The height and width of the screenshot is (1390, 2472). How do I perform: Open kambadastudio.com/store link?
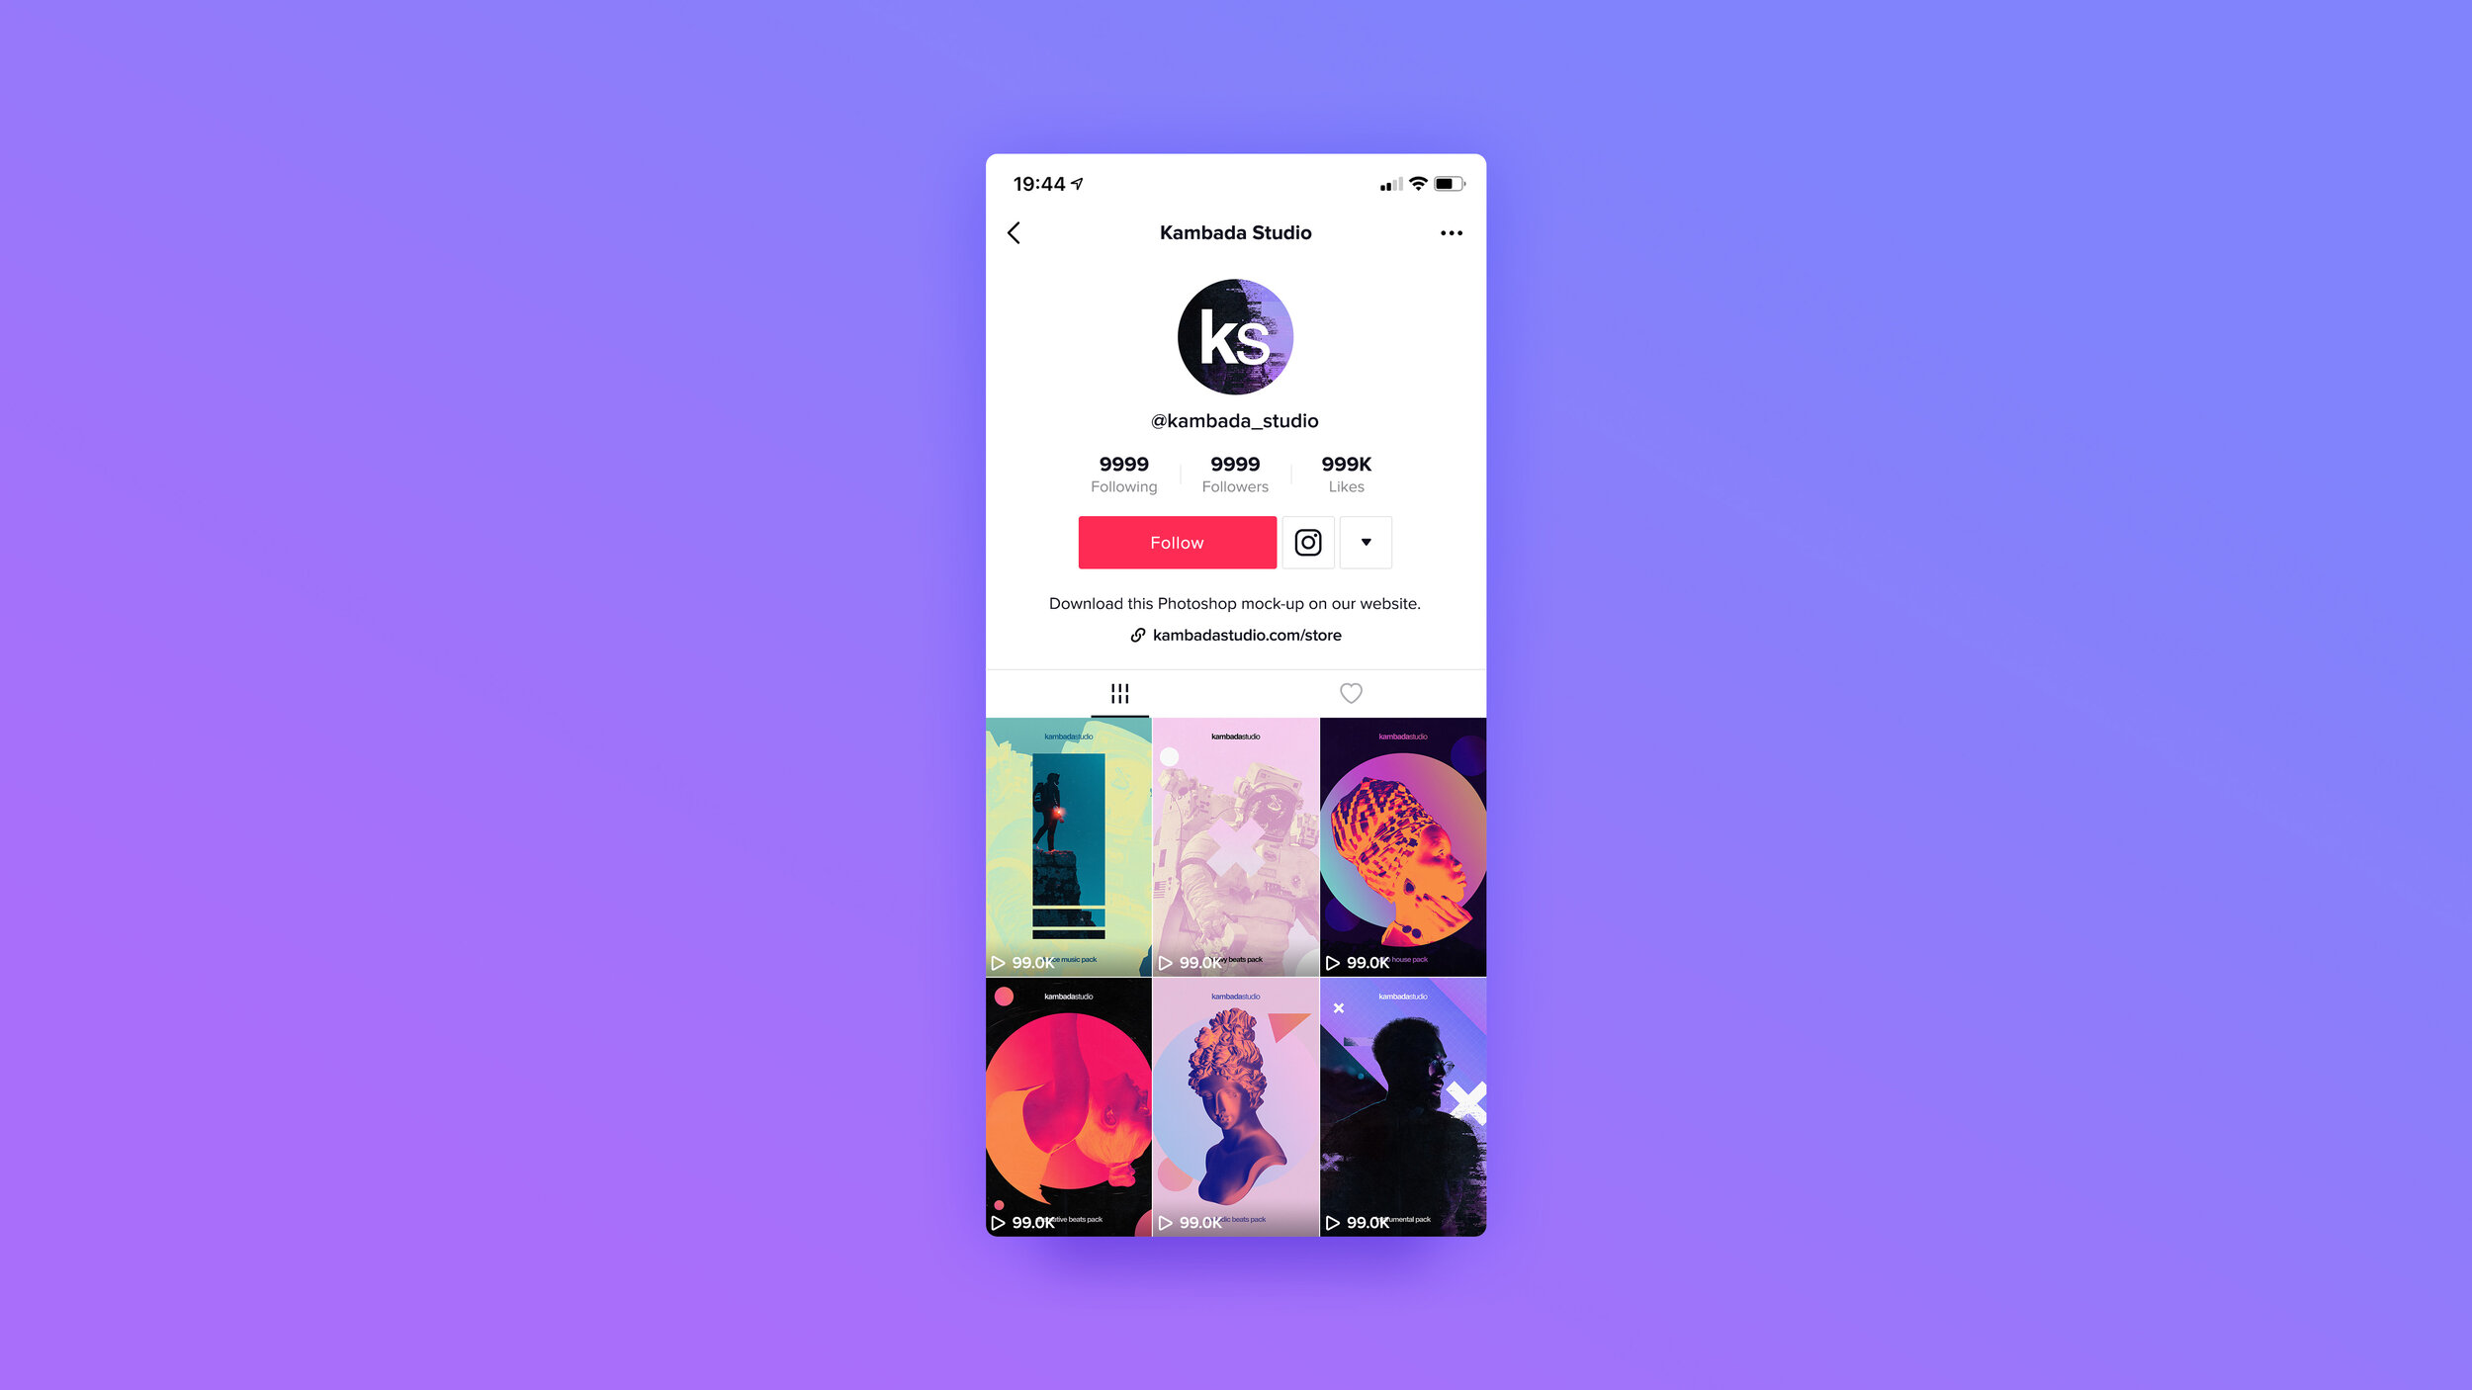1234,635
